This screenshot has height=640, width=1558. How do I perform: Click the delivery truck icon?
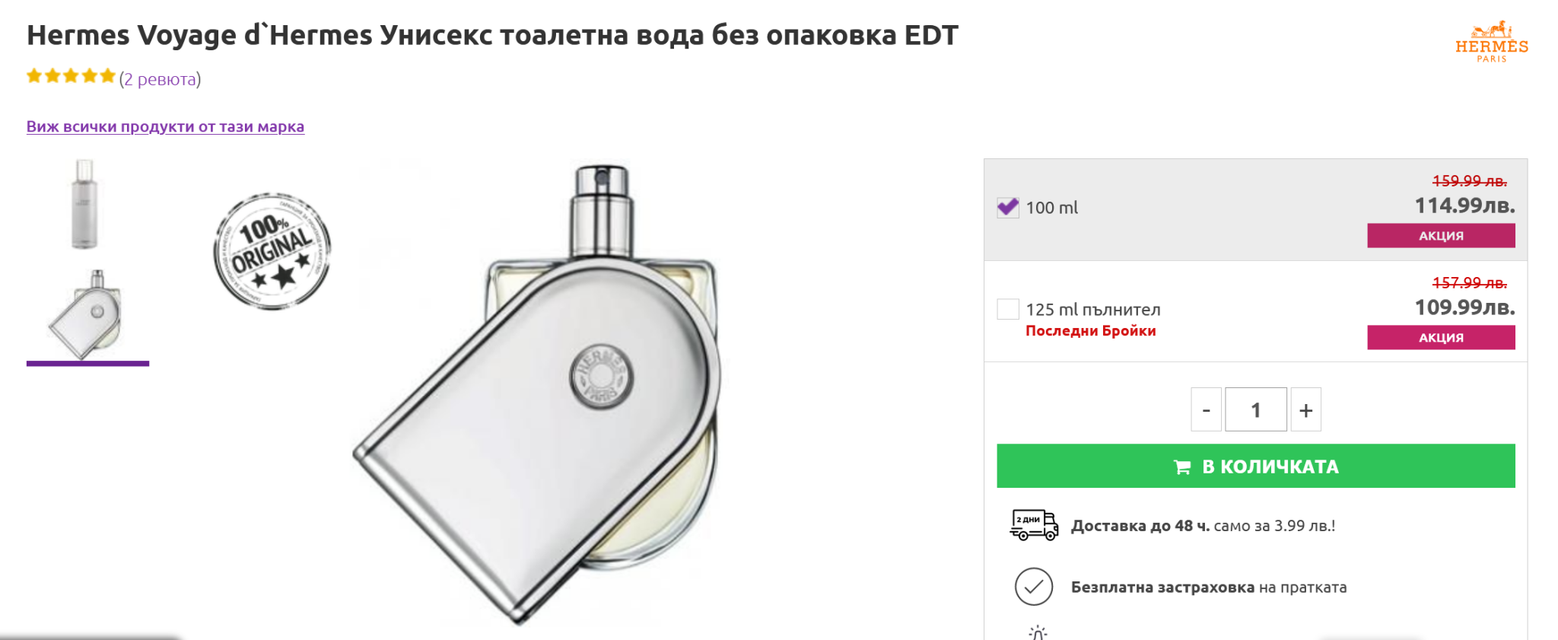coord(1034,525)
